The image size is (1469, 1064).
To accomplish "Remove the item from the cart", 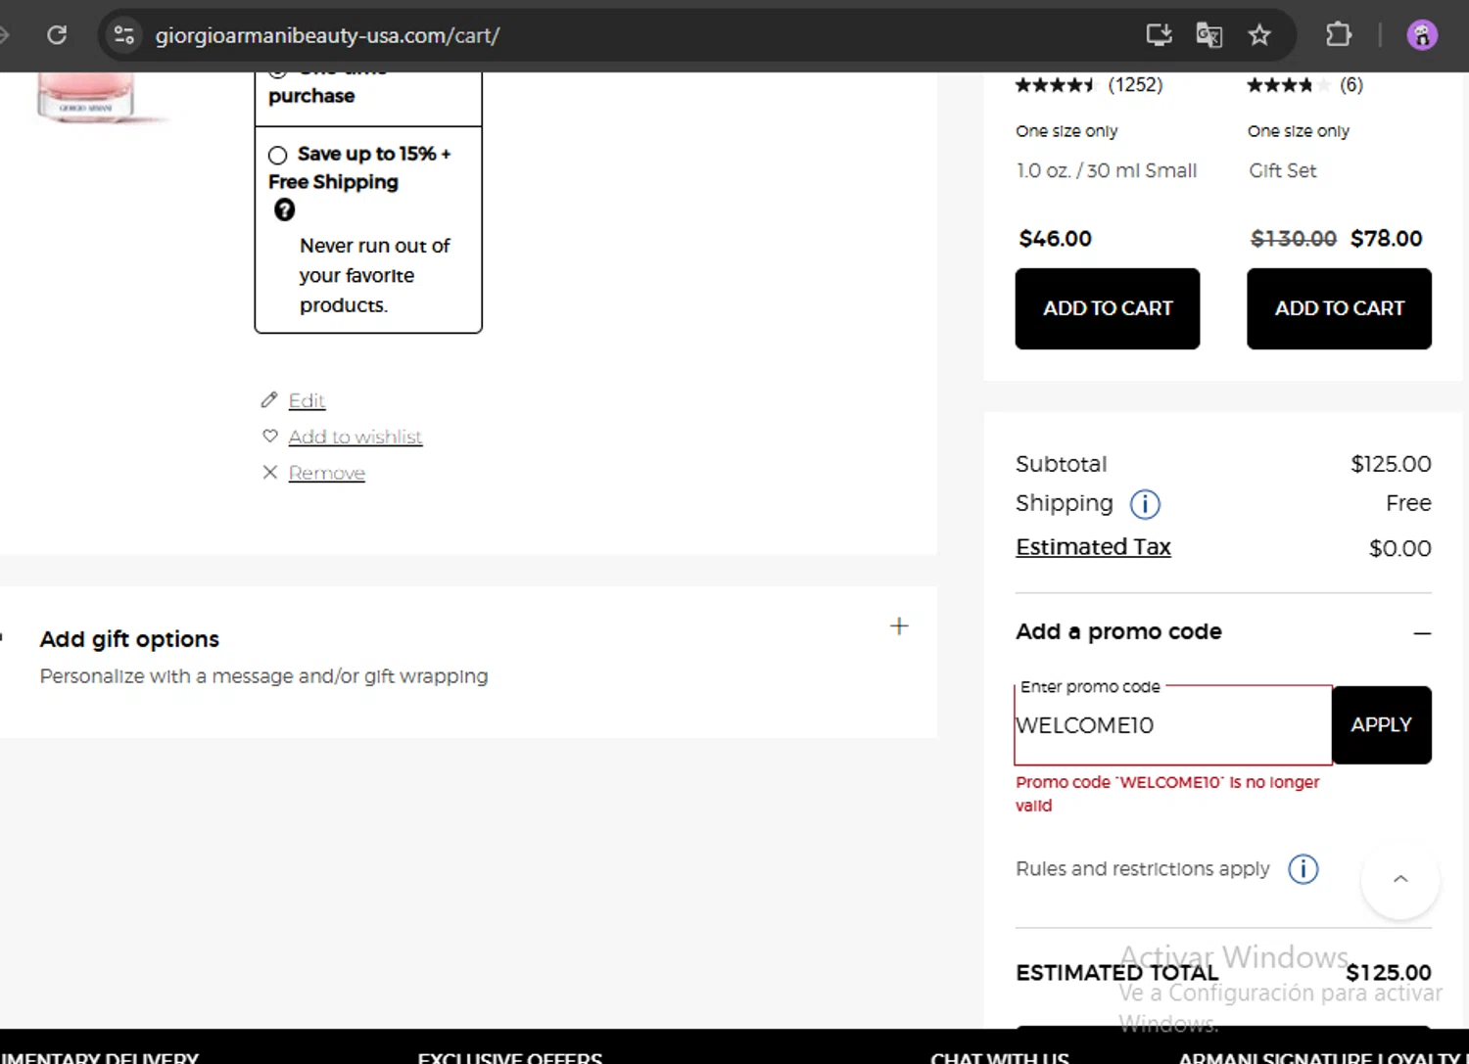I will pos(327,473).
